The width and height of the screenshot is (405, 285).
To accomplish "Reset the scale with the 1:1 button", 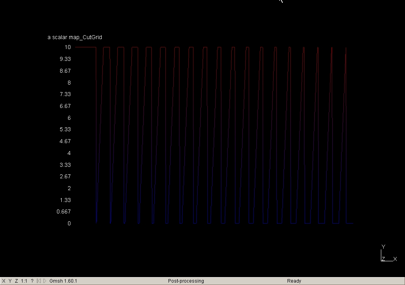I will point(24,281).
